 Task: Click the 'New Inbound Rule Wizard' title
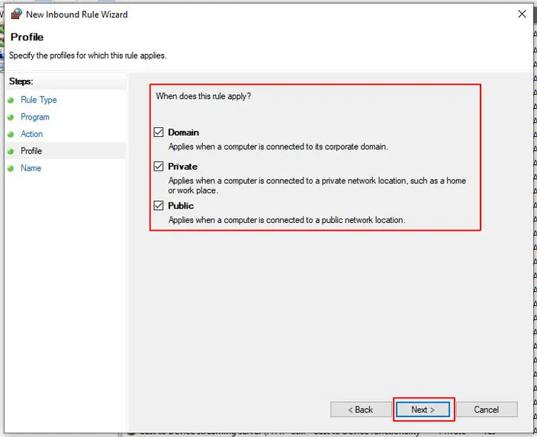click(x=77, y=14)
